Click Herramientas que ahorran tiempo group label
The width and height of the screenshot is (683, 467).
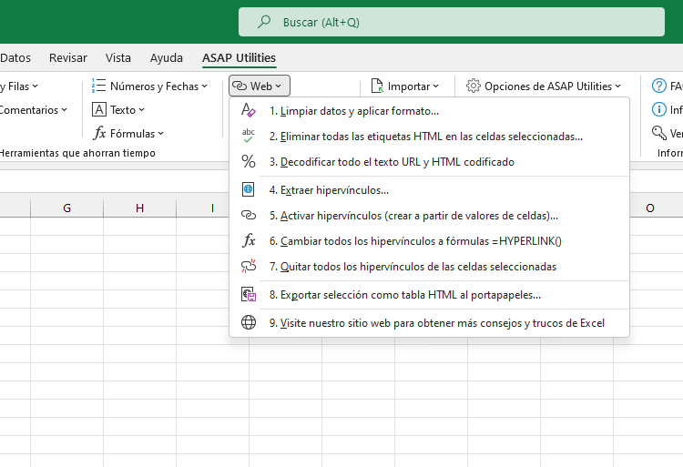pyautogui.click(x=77, y=153)
